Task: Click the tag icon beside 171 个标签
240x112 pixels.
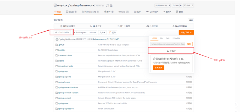Action: (x=118, y=26)
